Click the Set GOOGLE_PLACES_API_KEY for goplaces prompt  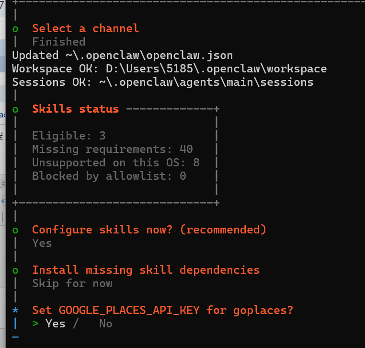pyautogui.click(x=162, y=311)
